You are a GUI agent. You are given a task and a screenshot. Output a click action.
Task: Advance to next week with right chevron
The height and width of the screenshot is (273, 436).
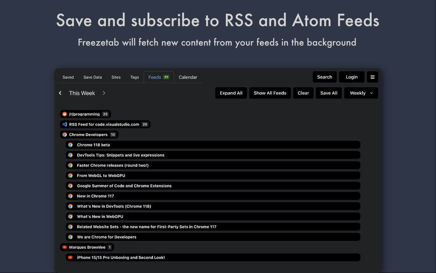(x=104, y=93)
